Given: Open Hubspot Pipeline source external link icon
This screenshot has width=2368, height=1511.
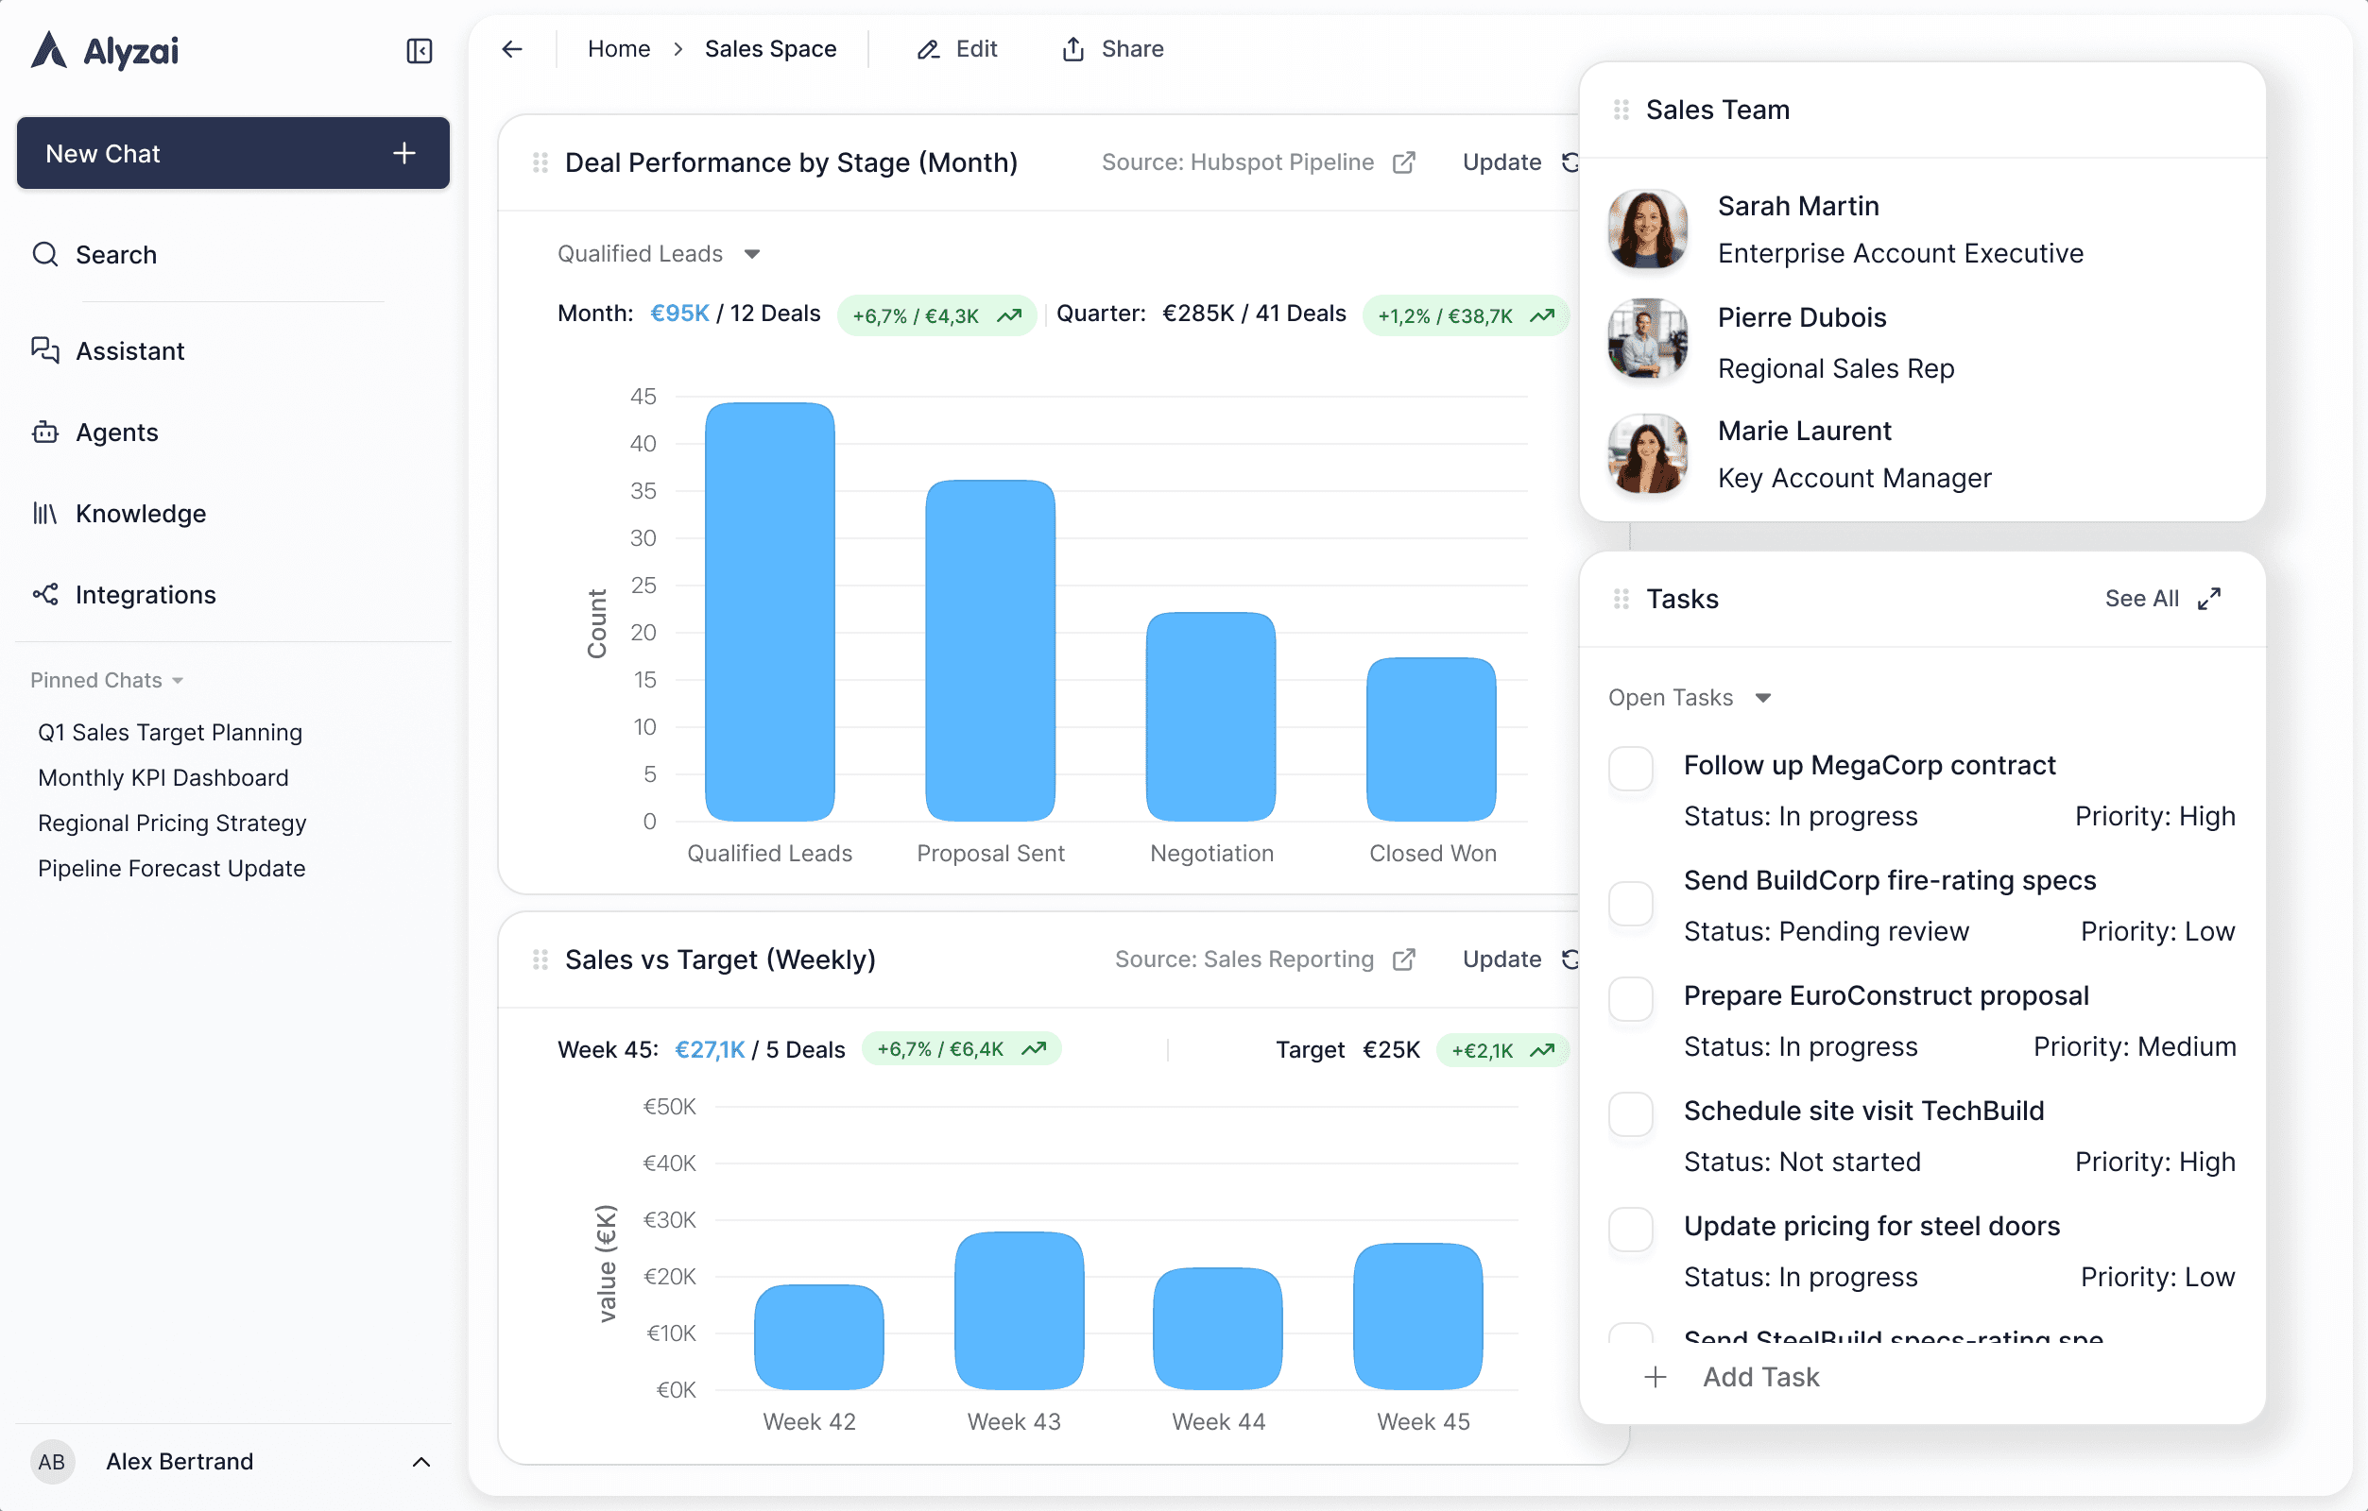Looking at the screenshot, I should coord(1404,162).
